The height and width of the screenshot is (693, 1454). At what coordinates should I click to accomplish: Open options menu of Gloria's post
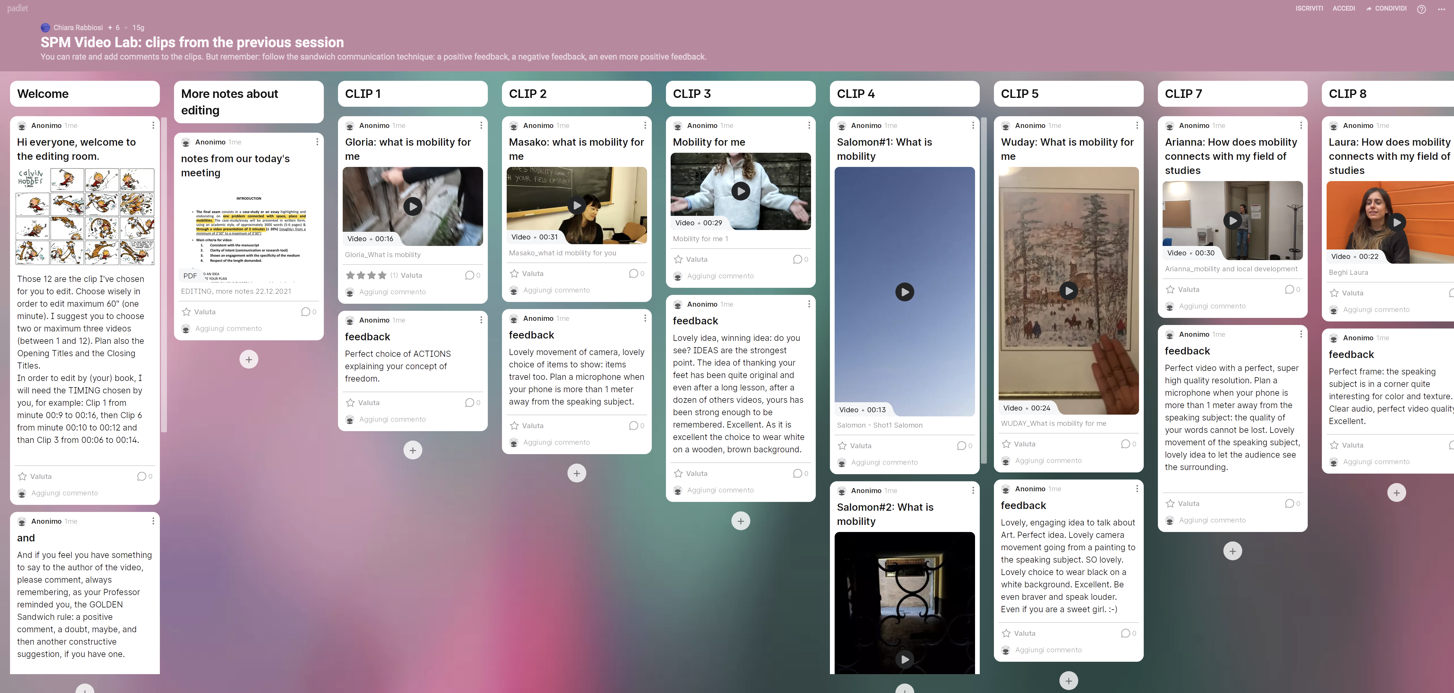click(481, 125)
